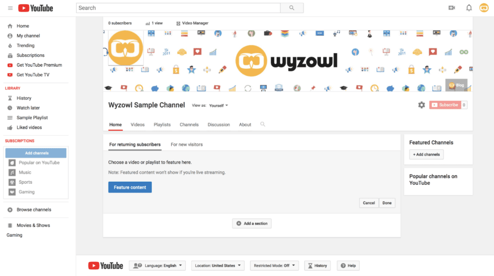Click the Movies & Shows film icon

[x=10, y=226]
